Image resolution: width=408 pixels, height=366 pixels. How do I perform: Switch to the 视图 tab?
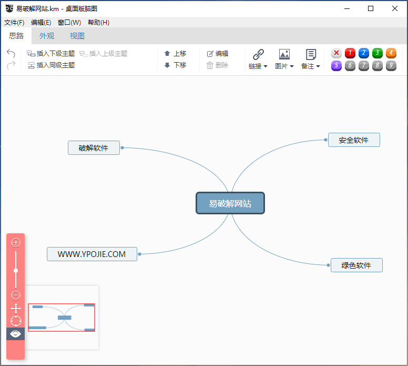[x=77, y=36]
